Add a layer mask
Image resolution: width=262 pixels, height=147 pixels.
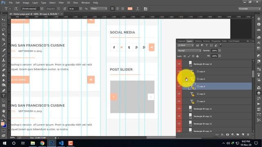click(228, 135)
